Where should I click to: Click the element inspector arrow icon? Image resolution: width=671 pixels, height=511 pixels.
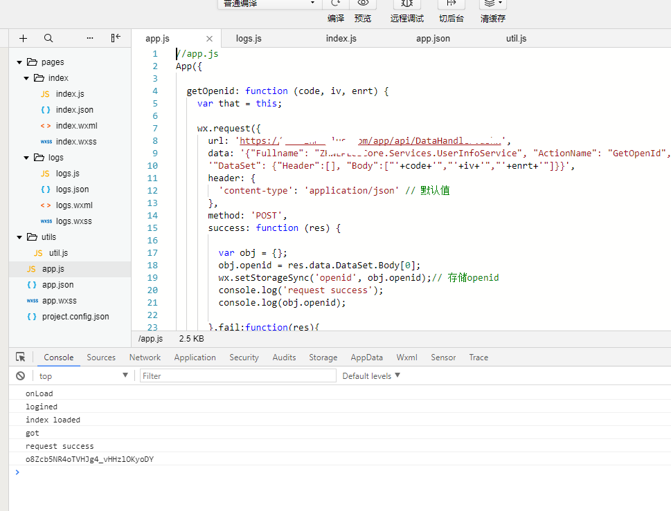pyautogui.click(x=21, y=357)
